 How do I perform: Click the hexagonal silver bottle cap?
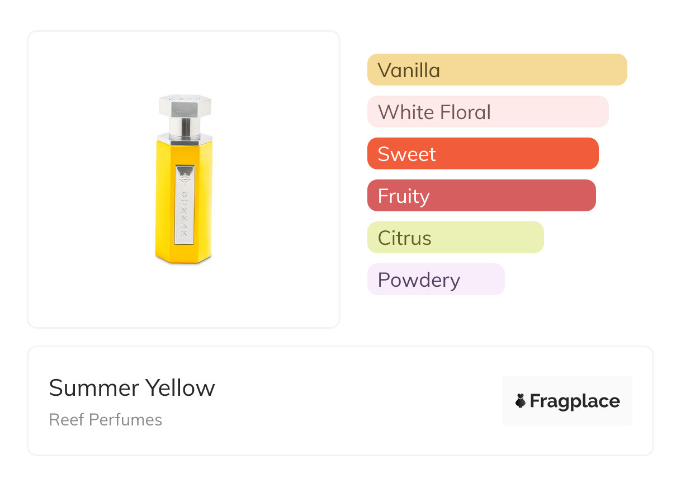(x=185, y=105)
